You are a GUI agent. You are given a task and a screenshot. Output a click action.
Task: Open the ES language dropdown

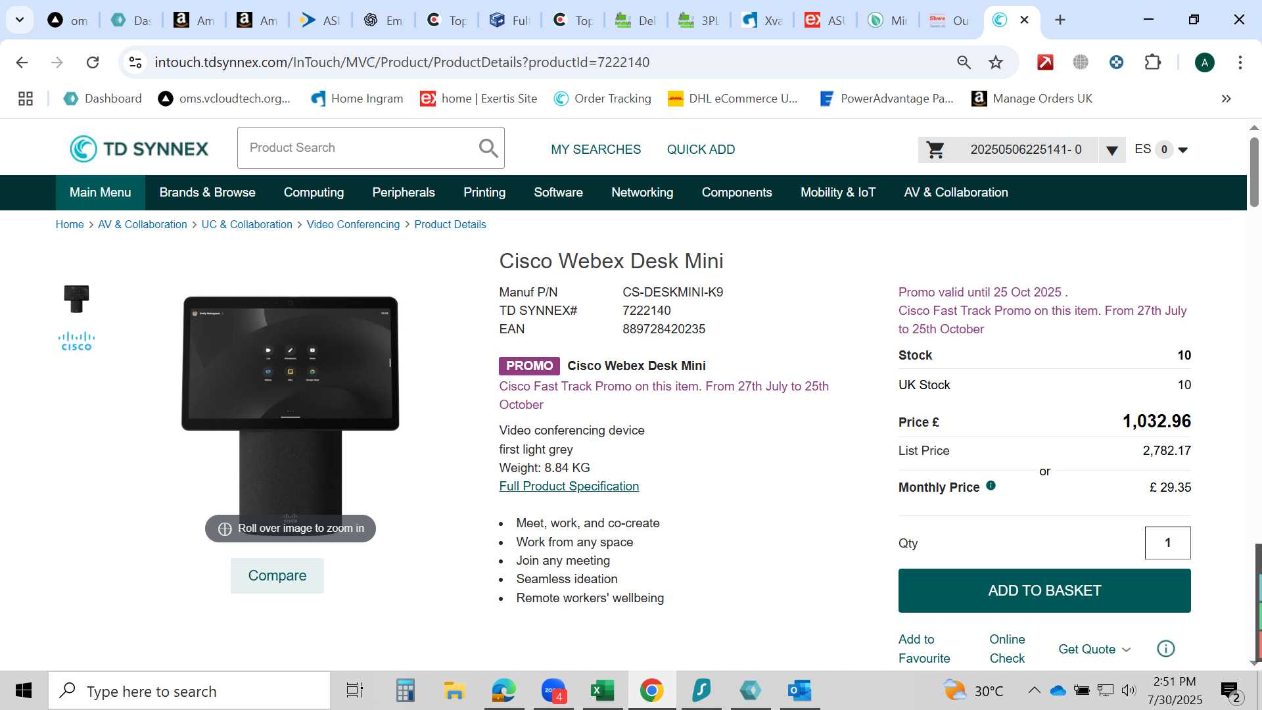[x=1161, y=150]
